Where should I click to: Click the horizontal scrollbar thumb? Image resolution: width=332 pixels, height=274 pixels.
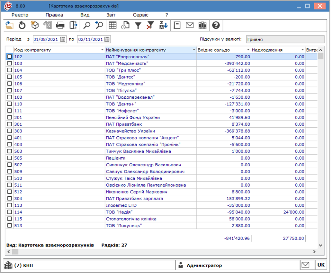click(15, 251)
